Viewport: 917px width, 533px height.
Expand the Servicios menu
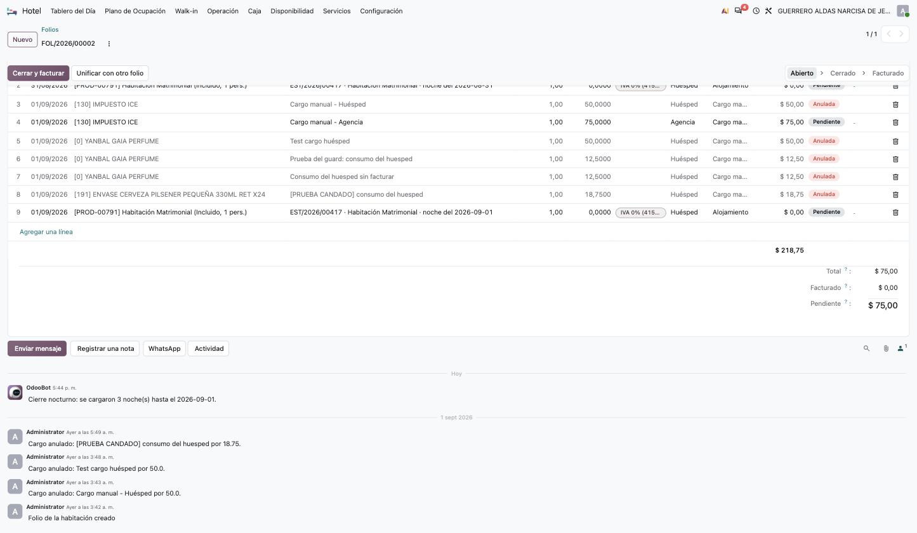point(336,11)
